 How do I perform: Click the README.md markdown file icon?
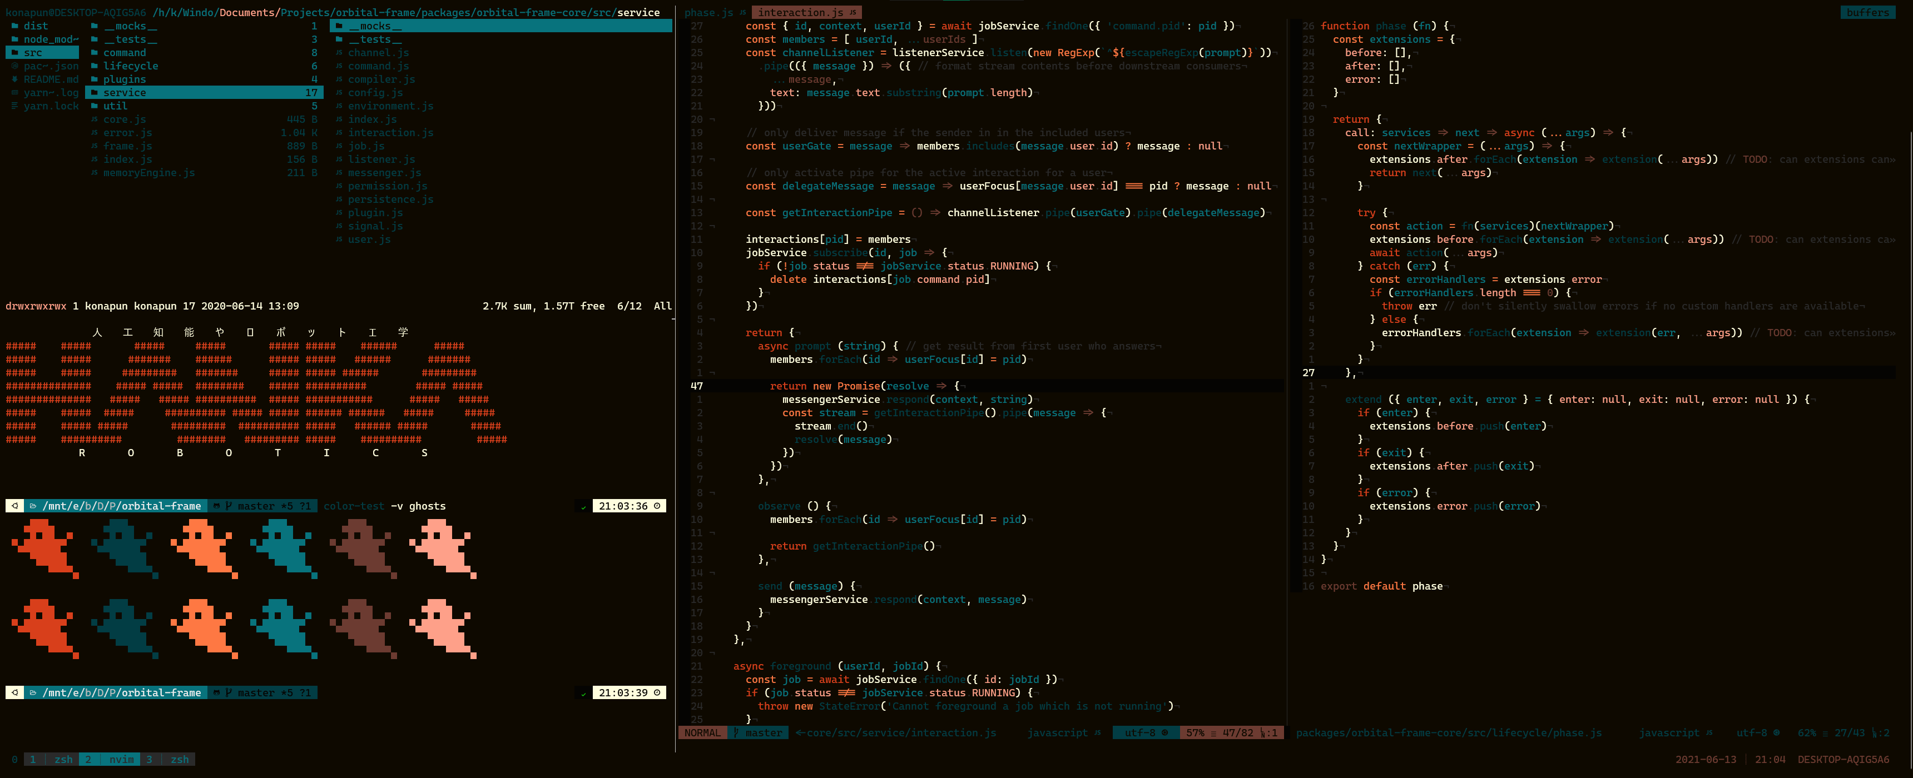click(x=14, y=79)
